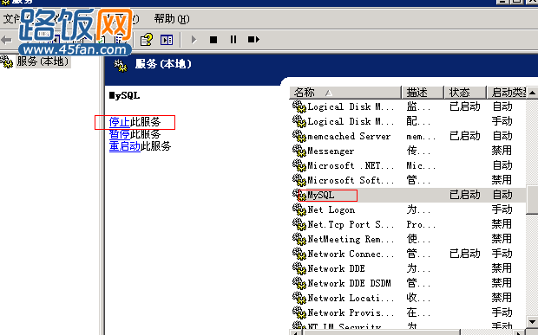This screenshot has width=538, height=335.
Task: Open the Help question-mark toolbar icon
Action: pyautogui.click(x=147, y=40)
